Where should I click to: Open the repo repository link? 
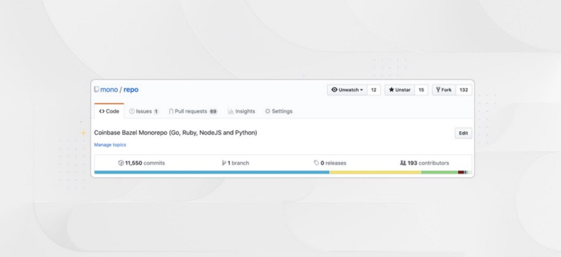pyautogui.click(x=131, y=90)
